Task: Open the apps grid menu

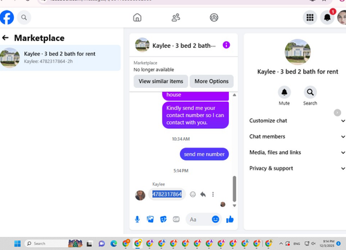Action: click(310, 17)
